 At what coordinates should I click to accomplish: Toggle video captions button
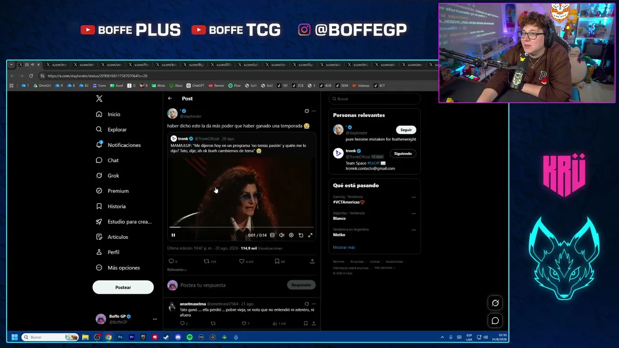pyautogui.click(x=272, y=235)
